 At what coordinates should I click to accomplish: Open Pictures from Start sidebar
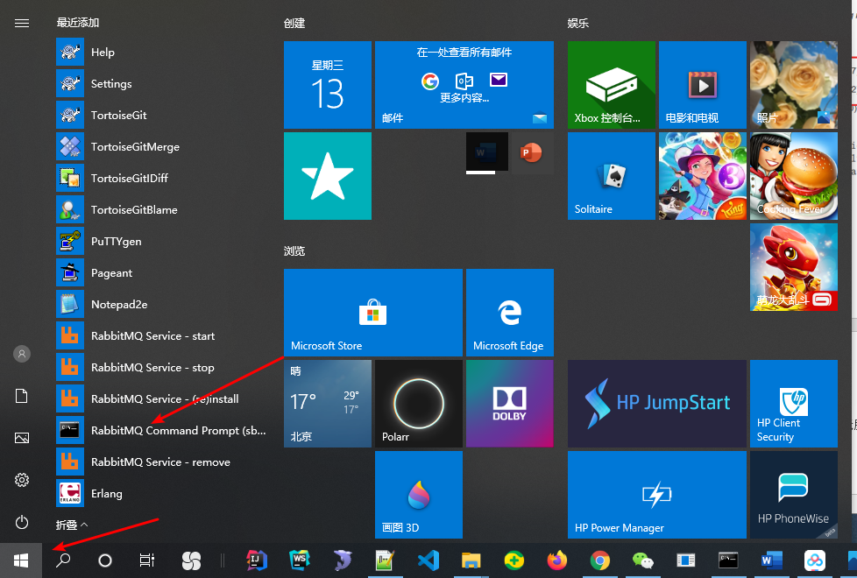(x=22, y=438)
